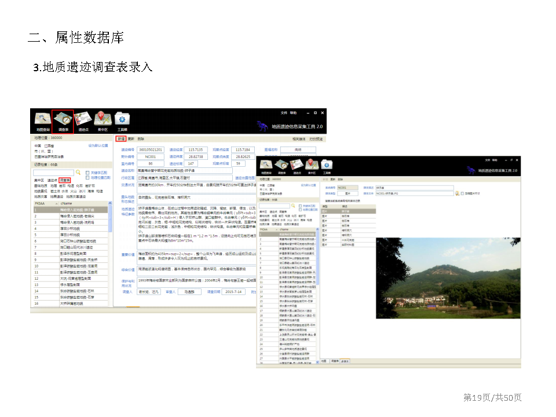Sort by cName column header in left window
Viewport: 556px width, 417px height.
(x=83, y=203)
